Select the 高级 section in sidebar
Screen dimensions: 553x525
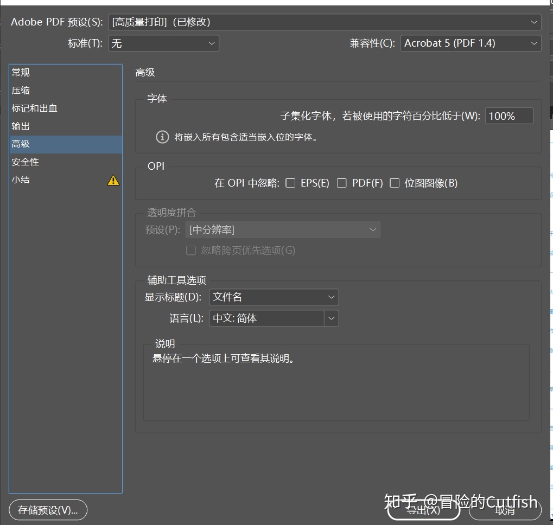coord(66,144)
